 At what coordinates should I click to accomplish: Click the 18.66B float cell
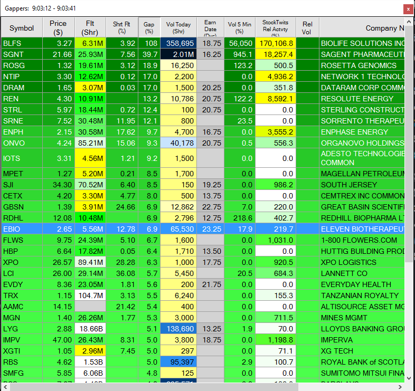coord(90,329)
